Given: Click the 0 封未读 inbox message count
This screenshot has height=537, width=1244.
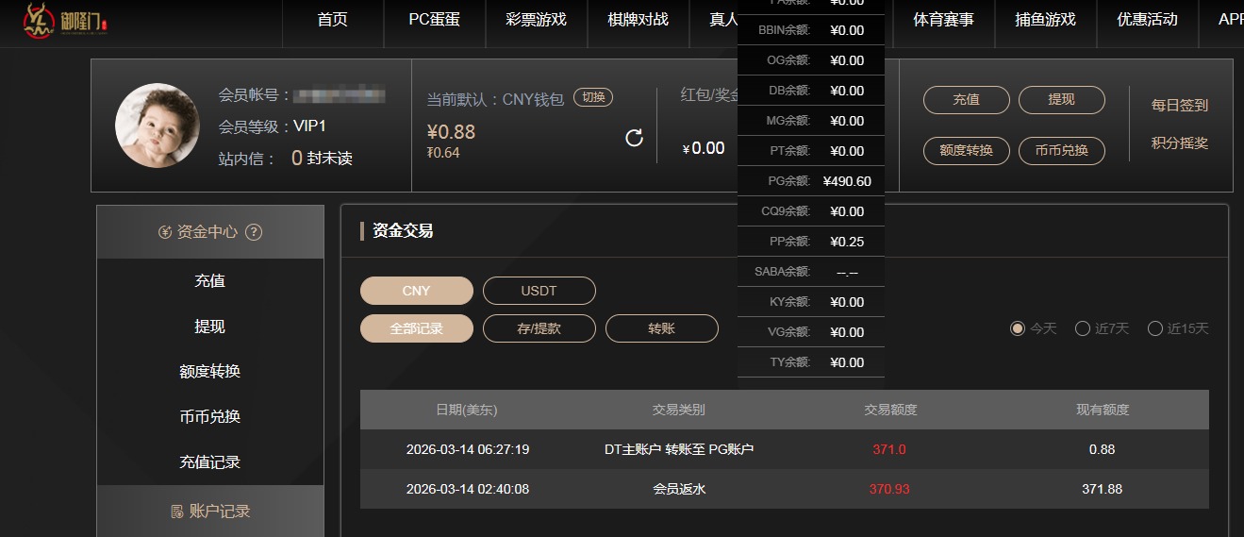Looking at the screenshot, I should 322,159.
